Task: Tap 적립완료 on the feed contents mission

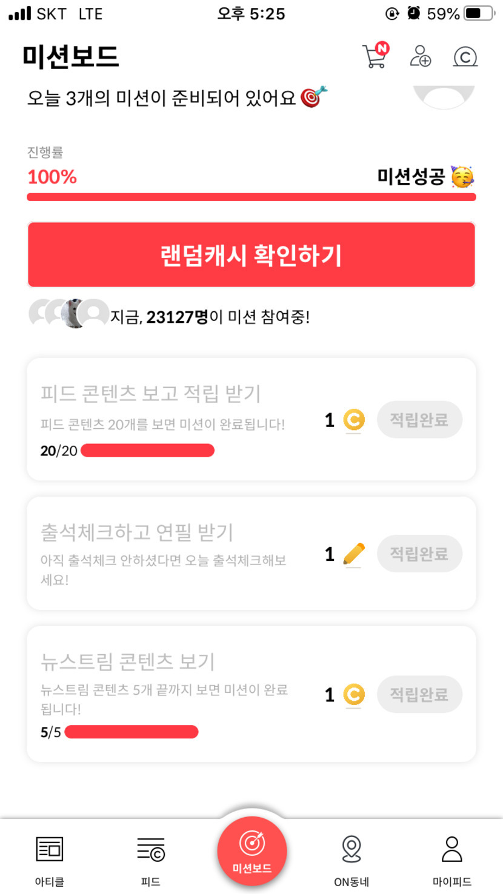Action: 419,420
